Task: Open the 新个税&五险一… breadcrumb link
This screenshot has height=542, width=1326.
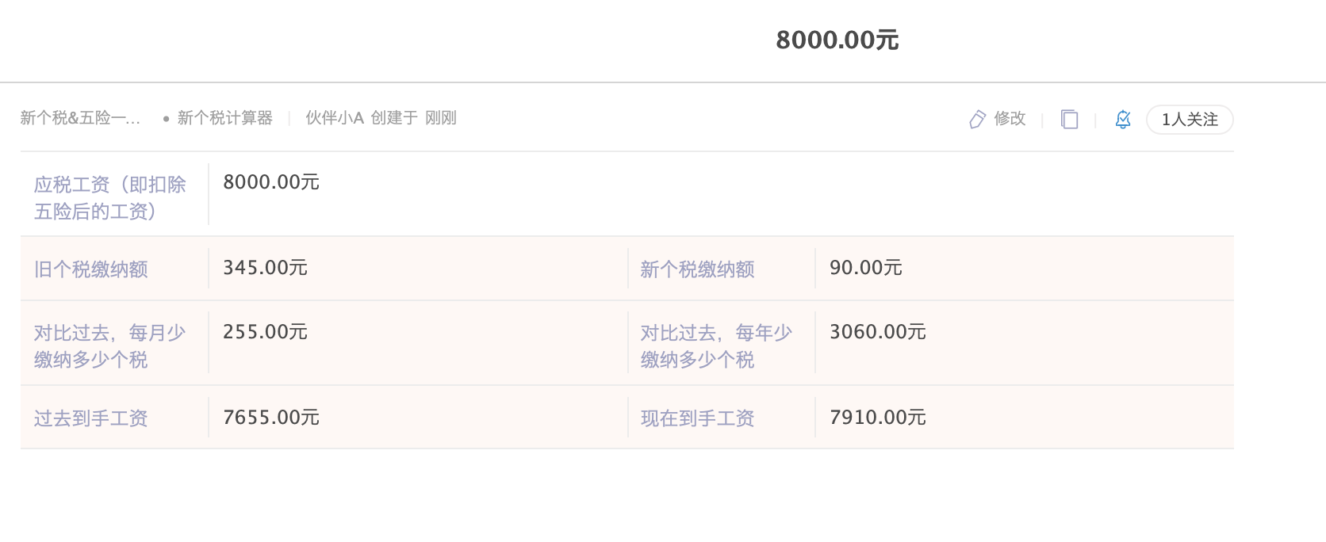Action: point(80,118)
